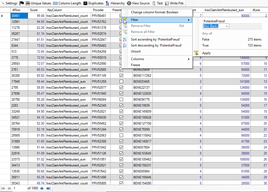Jump to last record in navigator

click(x=48, y=188)
